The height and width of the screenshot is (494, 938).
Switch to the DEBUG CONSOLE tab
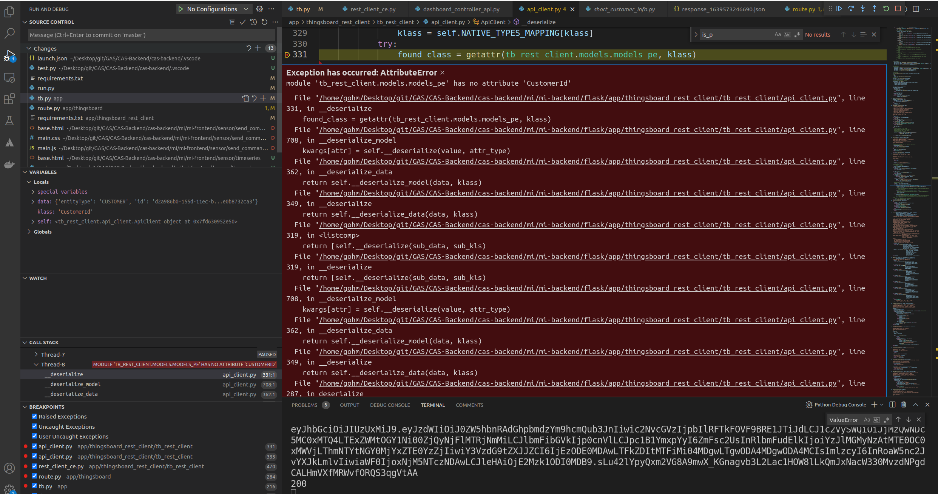390,405
